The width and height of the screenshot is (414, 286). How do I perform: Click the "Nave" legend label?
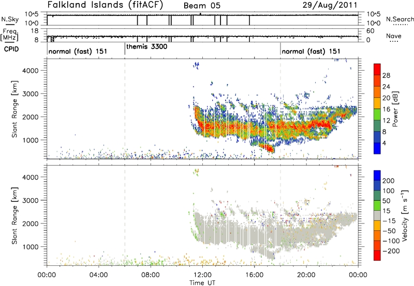[x=394, y=36]
